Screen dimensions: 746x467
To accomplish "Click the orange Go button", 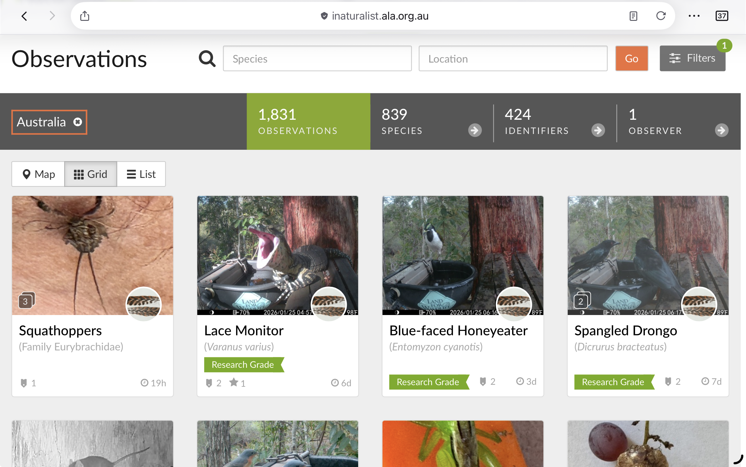I will pos(632,58).
